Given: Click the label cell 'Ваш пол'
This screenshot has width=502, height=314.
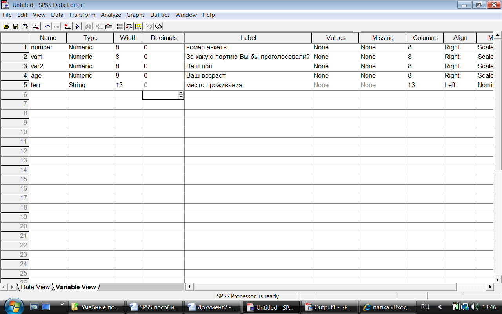Looking at the screenshot, I should 248,66.
